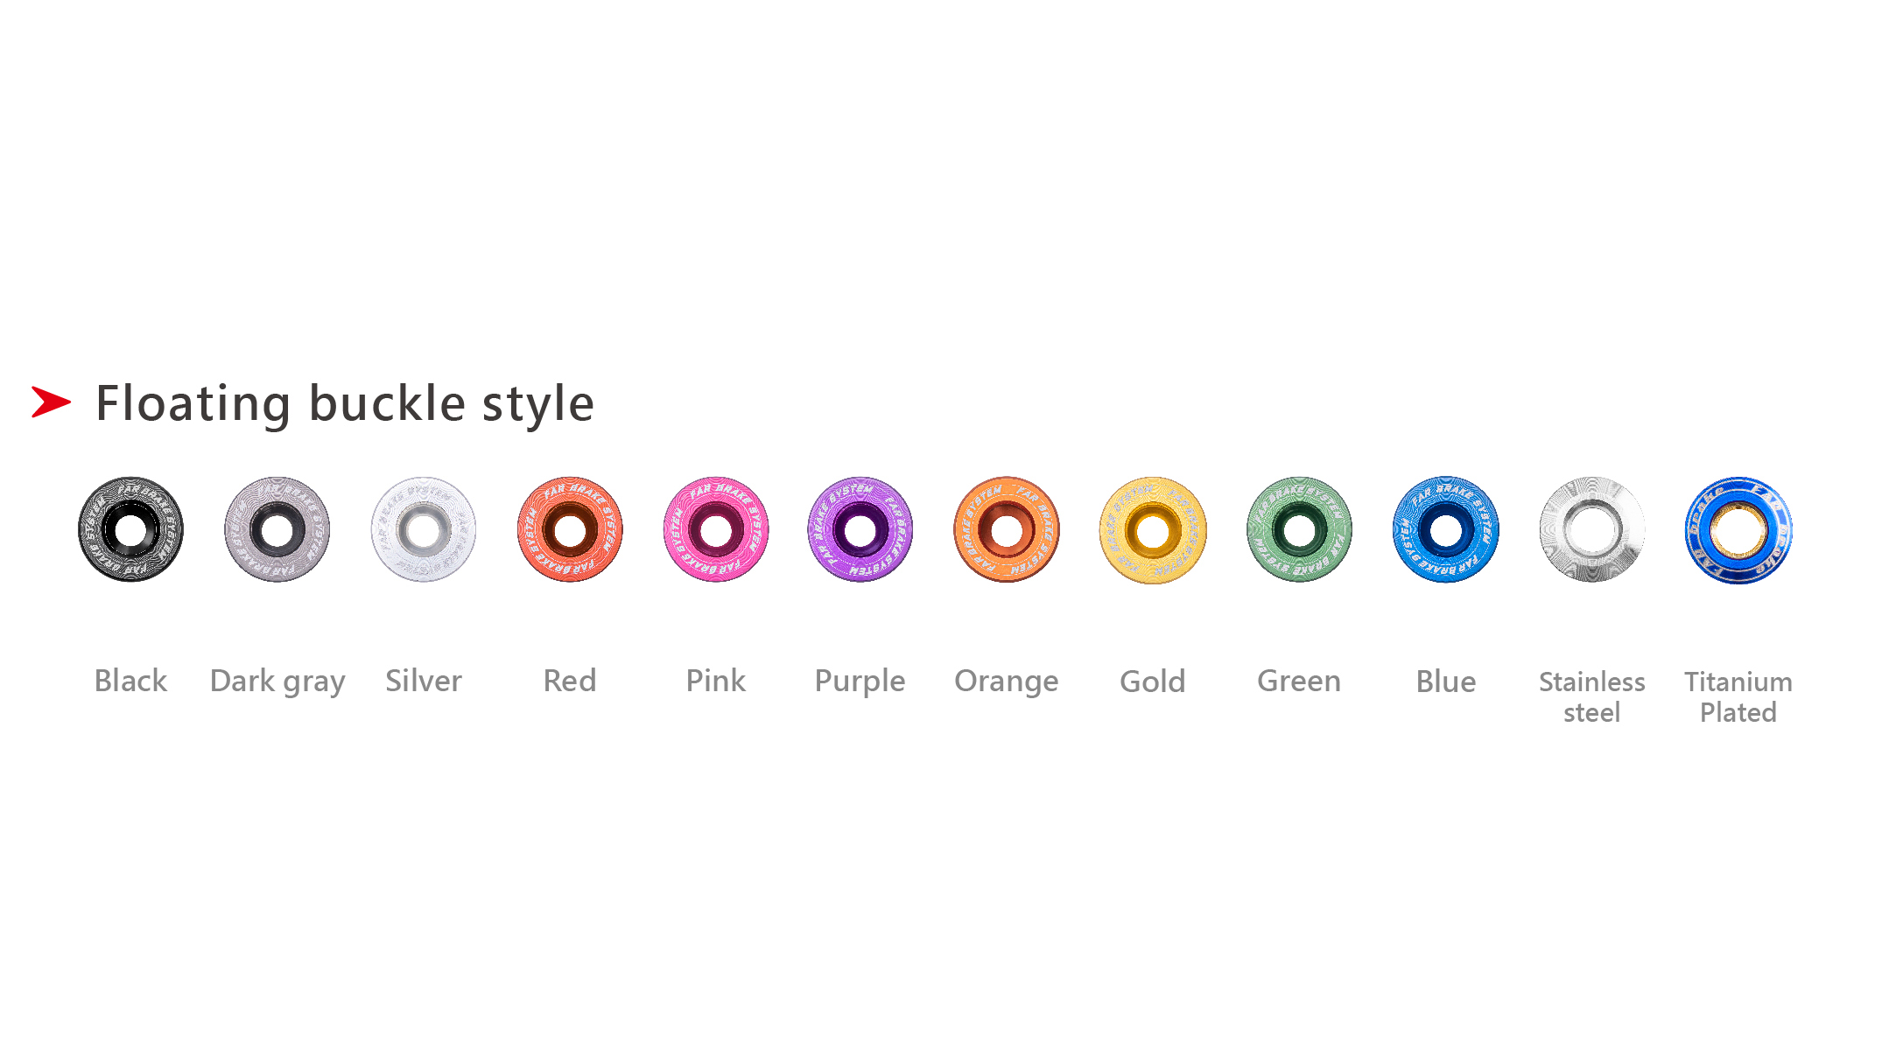Choose the Dark gray buckle swatch
Viewport: 1889px width, 1063px height.
point(277,529)
